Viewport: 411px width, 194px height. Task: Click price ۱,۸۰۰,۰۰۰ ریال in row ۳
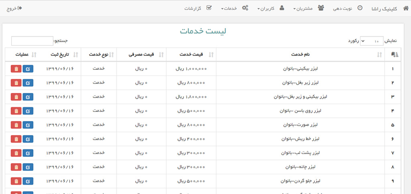[x=191, y=97]
